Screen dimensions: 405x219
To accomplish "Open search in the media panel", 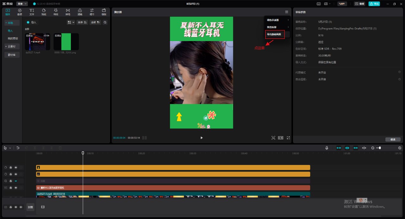I will point(105,22).
